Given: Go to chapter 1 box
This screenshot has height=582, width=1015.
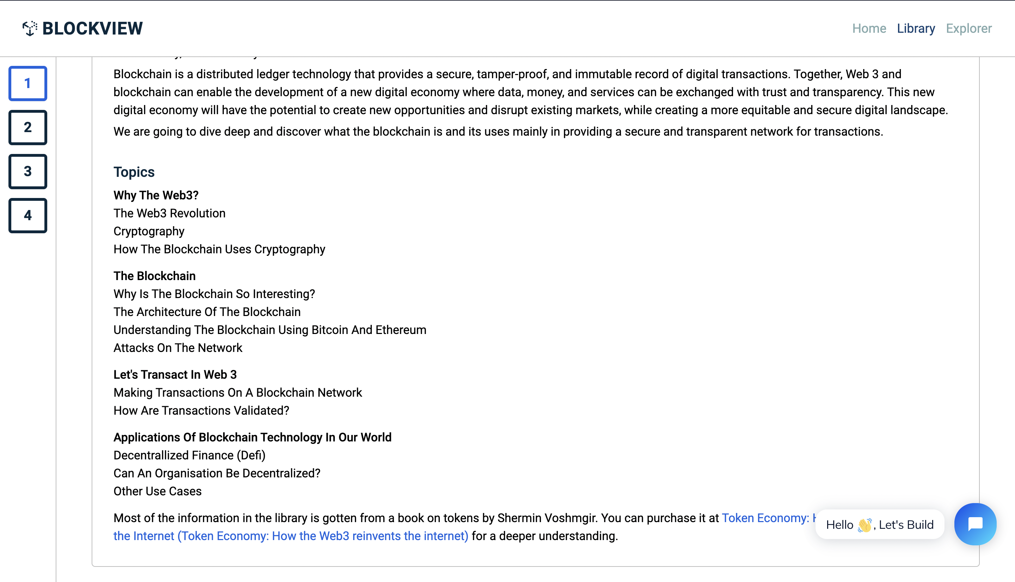Looking at the screenshot, I should tap(27, 83).
